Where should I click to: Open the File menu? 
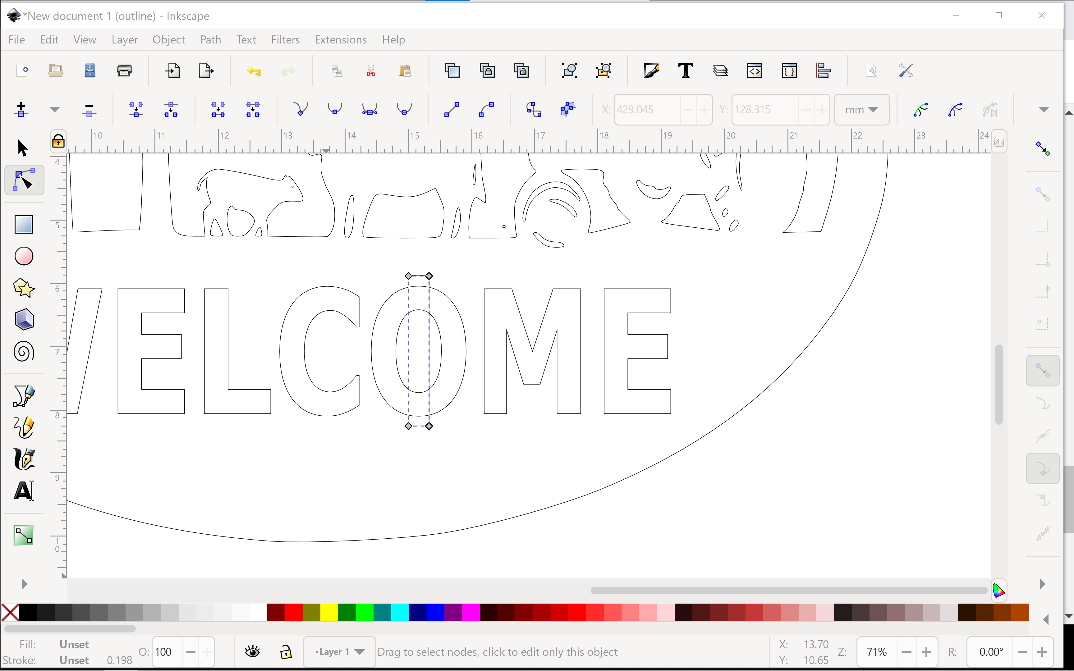tap(16, 39)
